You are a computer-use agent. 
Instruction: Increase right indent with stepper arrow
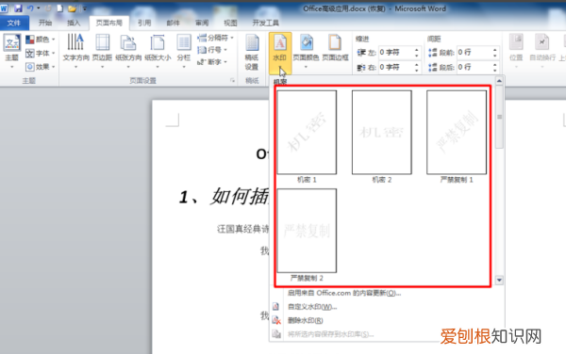click(x=417, y=64)
